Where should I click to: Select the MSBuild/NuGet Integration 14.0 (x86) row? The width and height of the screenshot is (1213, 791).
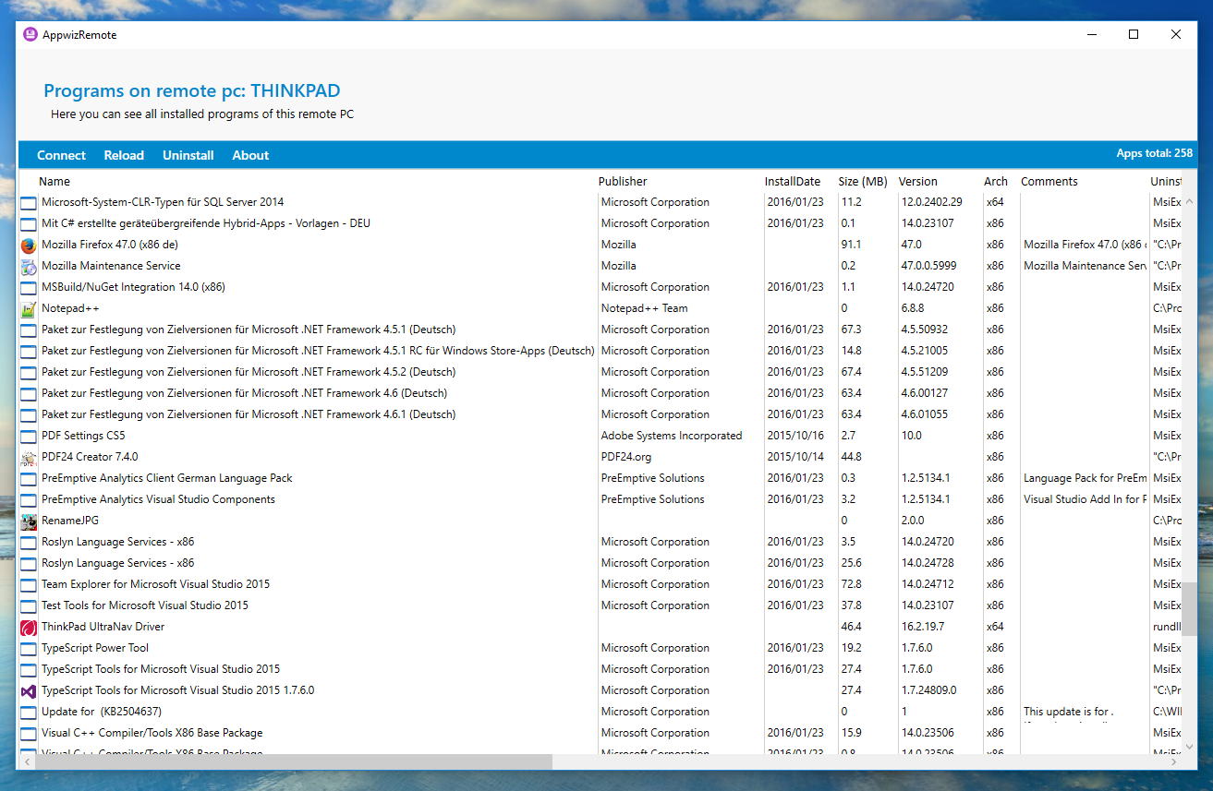pyautogui.click(x=133, y=287)
